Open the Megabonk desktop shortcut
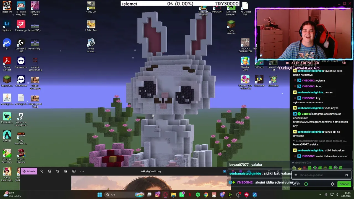 click(x=7, y=7)
